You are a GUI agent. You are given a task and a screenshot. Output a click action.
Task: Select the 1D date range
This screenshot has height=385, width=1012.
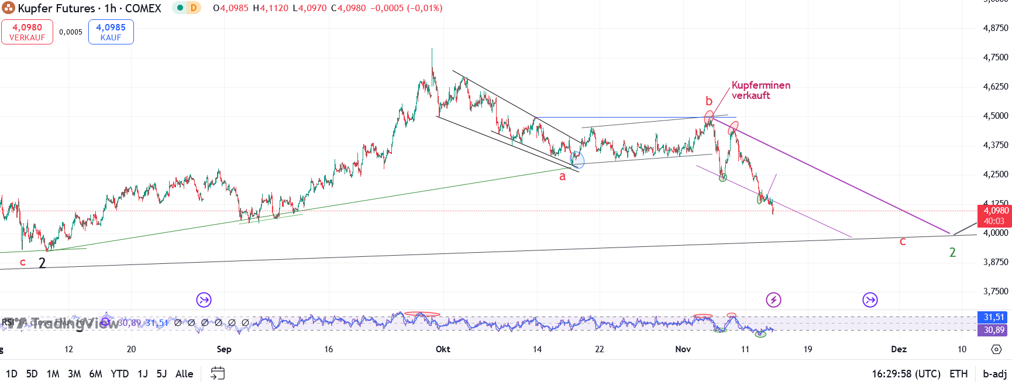(11, 374)
